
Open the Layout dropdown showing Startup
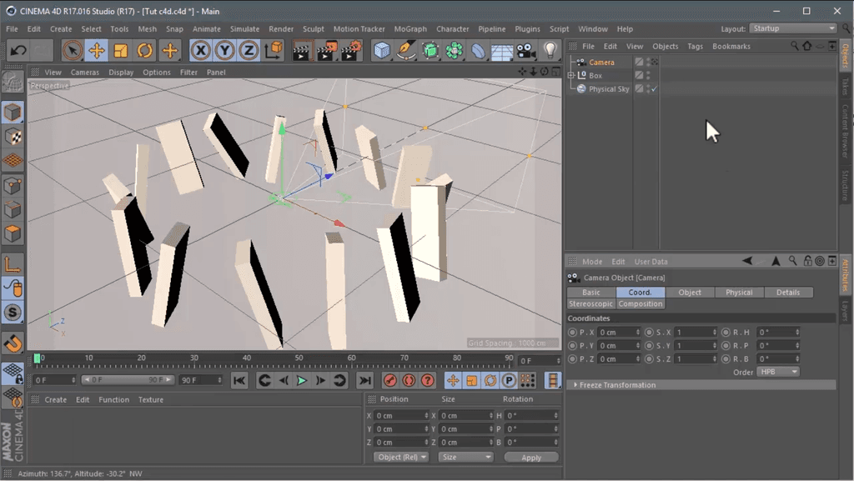click(x=792, y=28)
